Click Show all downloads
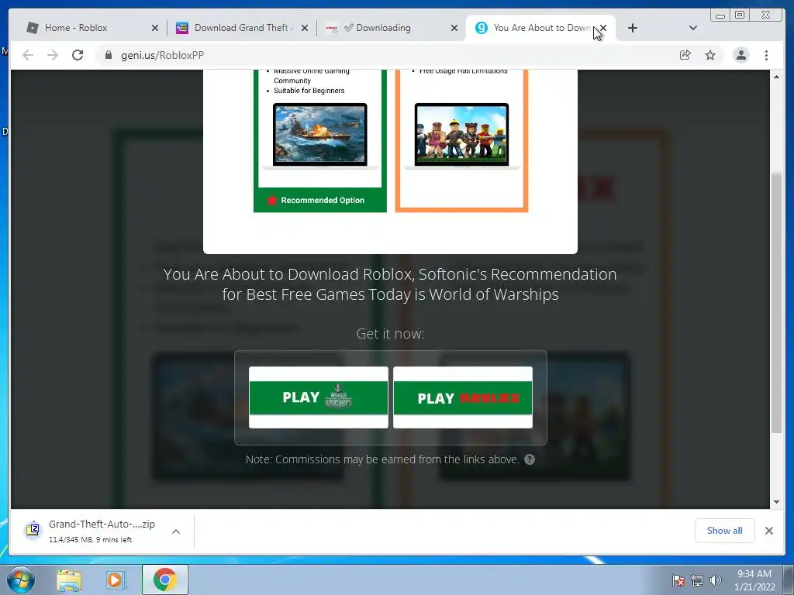The width and height of the screenshot is (794, 595). (x=725, y=531)
